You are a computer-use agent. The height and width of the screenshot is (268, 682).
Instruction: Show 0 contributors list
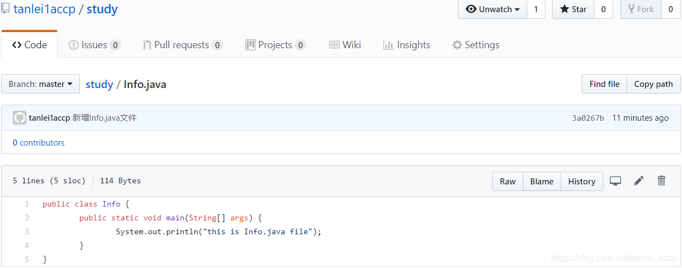tap(38, 143)
